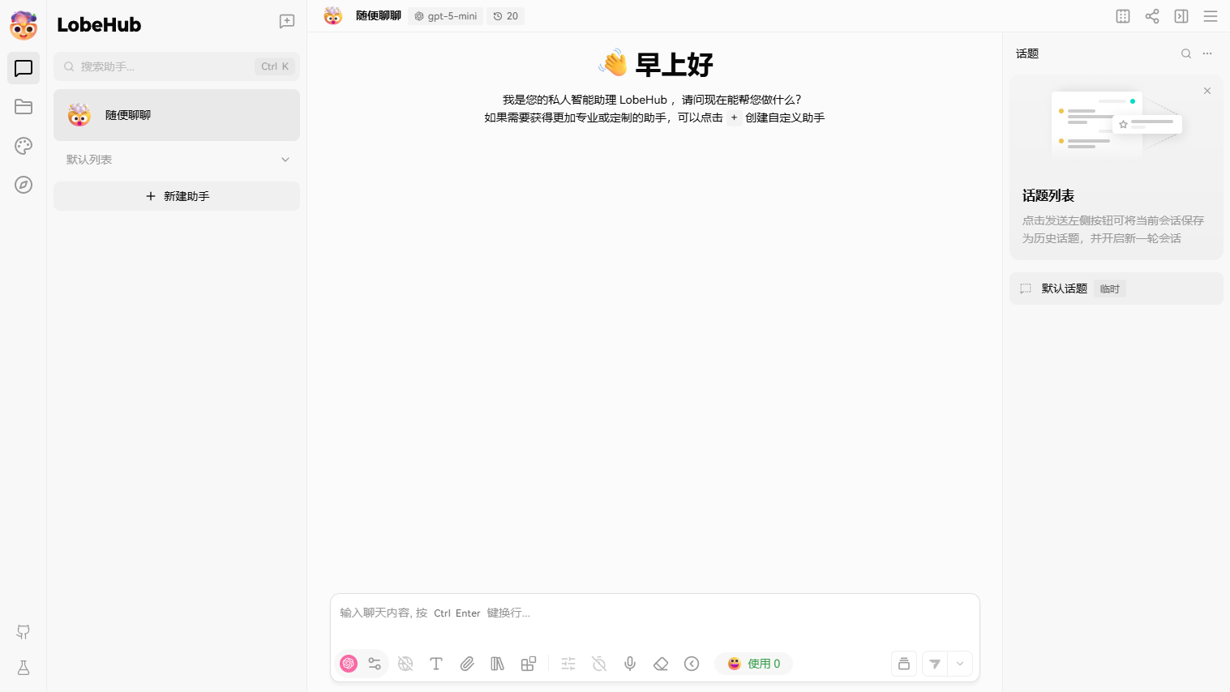Open the send options dropdown arrow
The height and width of the screenshot is (692, 1230).
tap(960, 664)
